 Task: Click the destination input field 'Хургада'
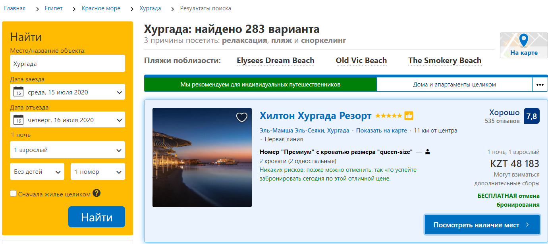point(68,63)
